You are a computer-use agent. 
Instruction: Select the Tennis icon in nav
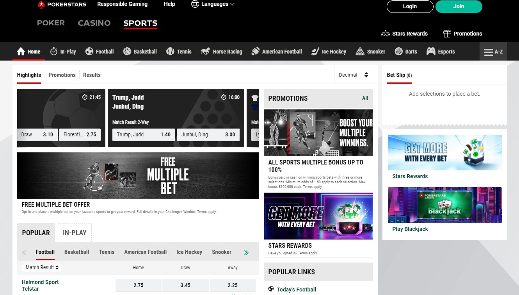click(170, 52)
